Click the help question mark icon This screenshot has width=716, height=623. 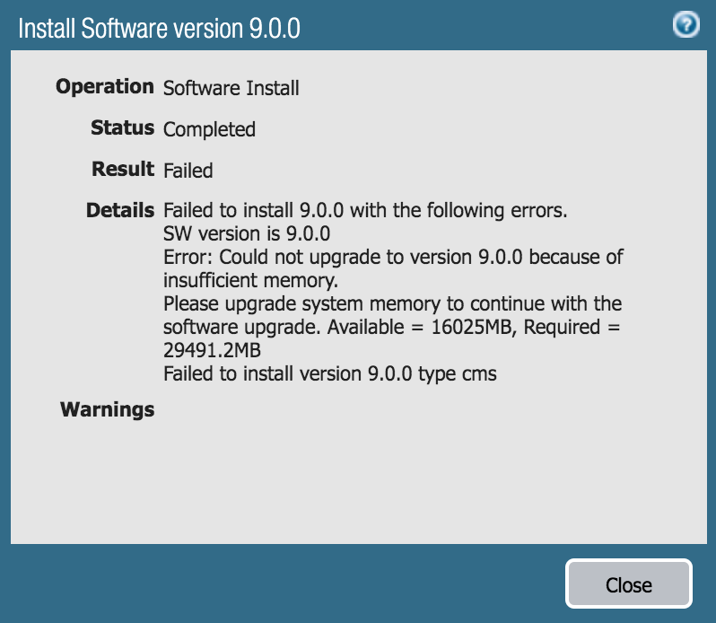coord(685,26)
